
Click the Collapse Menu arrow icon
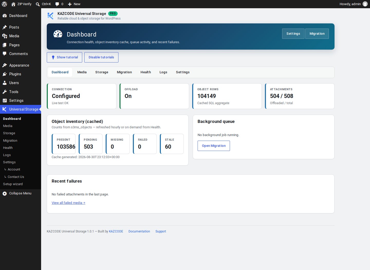(x=5, y=193)
